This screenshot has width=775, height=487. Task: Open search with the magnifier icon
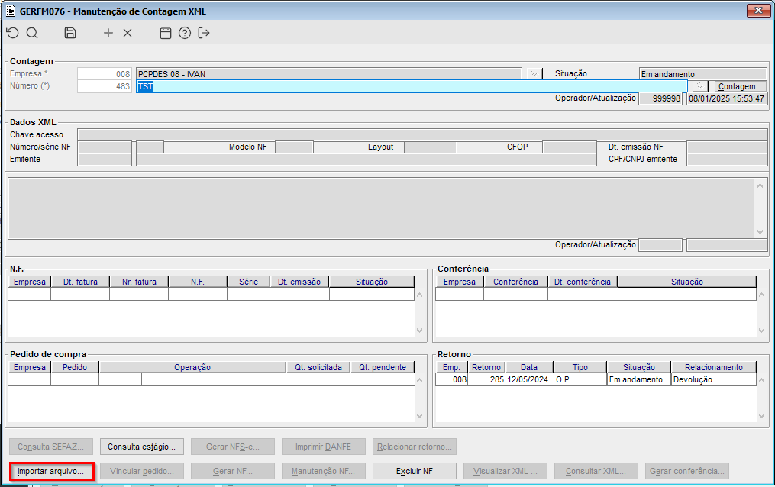[32, 33]
